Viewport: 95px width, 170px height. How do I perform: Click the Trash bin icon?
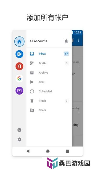(32, 101)
